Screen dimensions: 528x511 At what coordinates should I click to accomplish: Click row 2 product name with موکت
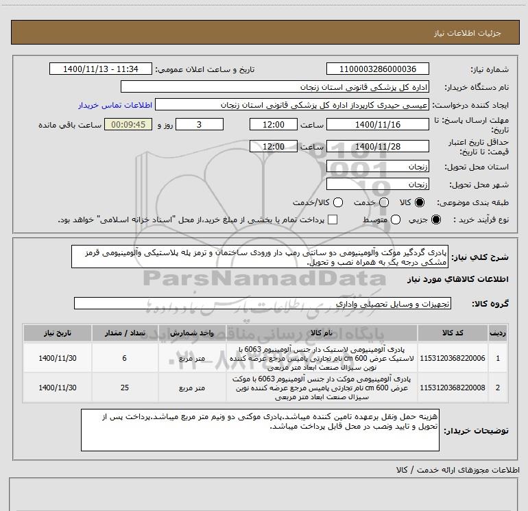coord(322,388)
